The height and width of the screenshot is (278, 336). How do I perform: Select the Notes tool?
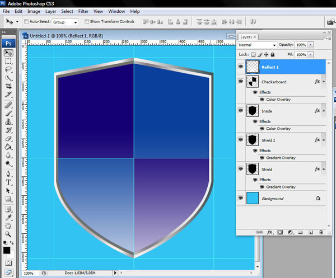[8, 209]
